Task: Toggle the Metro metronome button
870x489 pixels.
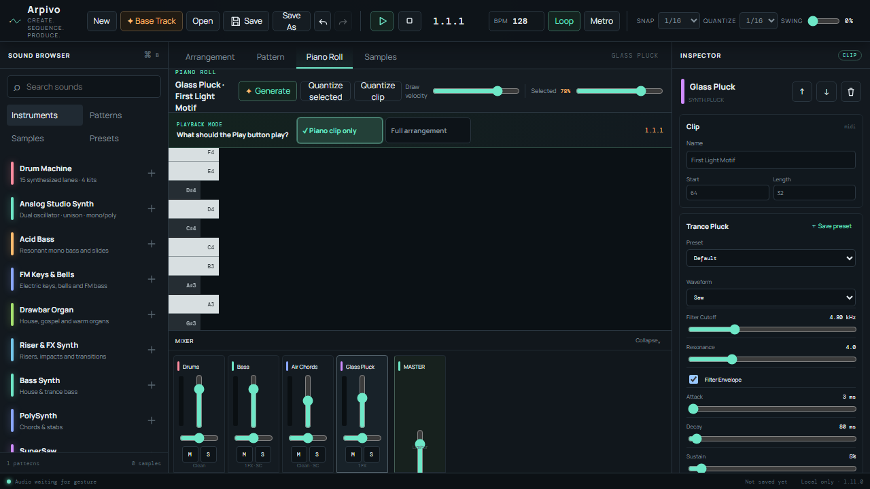Action: 602,21
